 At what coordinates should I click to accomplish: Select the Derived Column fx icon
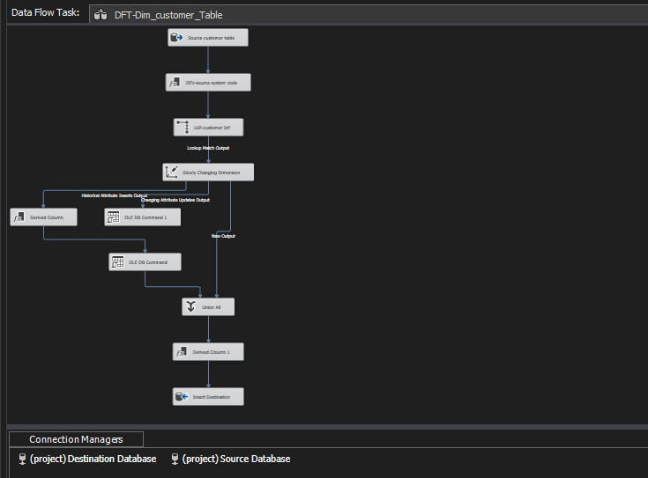tap(19, 217)
